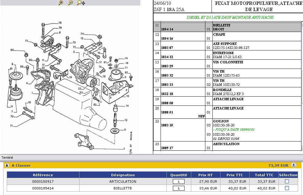
Task: Select the zoom and pan magnifier tool
Action: click(80, 3)
